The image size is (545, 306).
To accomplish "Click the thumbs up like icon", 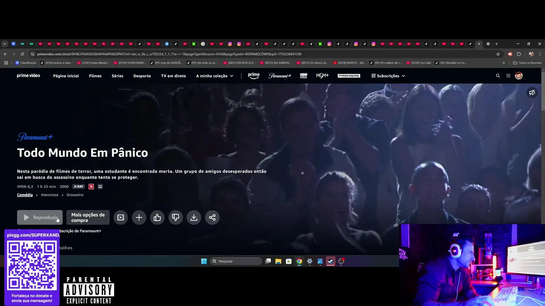I will (x=157, y=218).
